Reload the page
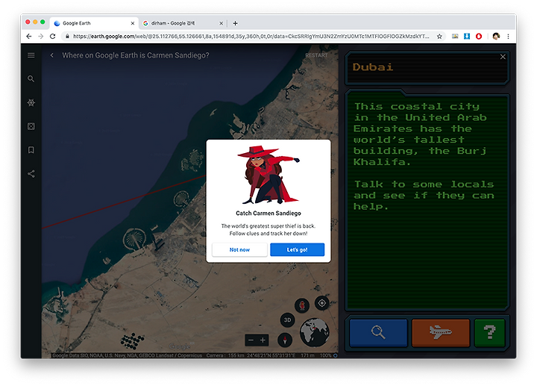 coord(52,37)
